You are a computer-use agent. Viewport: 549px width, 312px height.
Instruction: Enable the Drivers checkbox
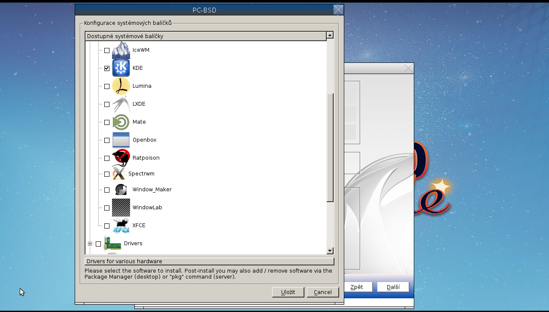98,244
